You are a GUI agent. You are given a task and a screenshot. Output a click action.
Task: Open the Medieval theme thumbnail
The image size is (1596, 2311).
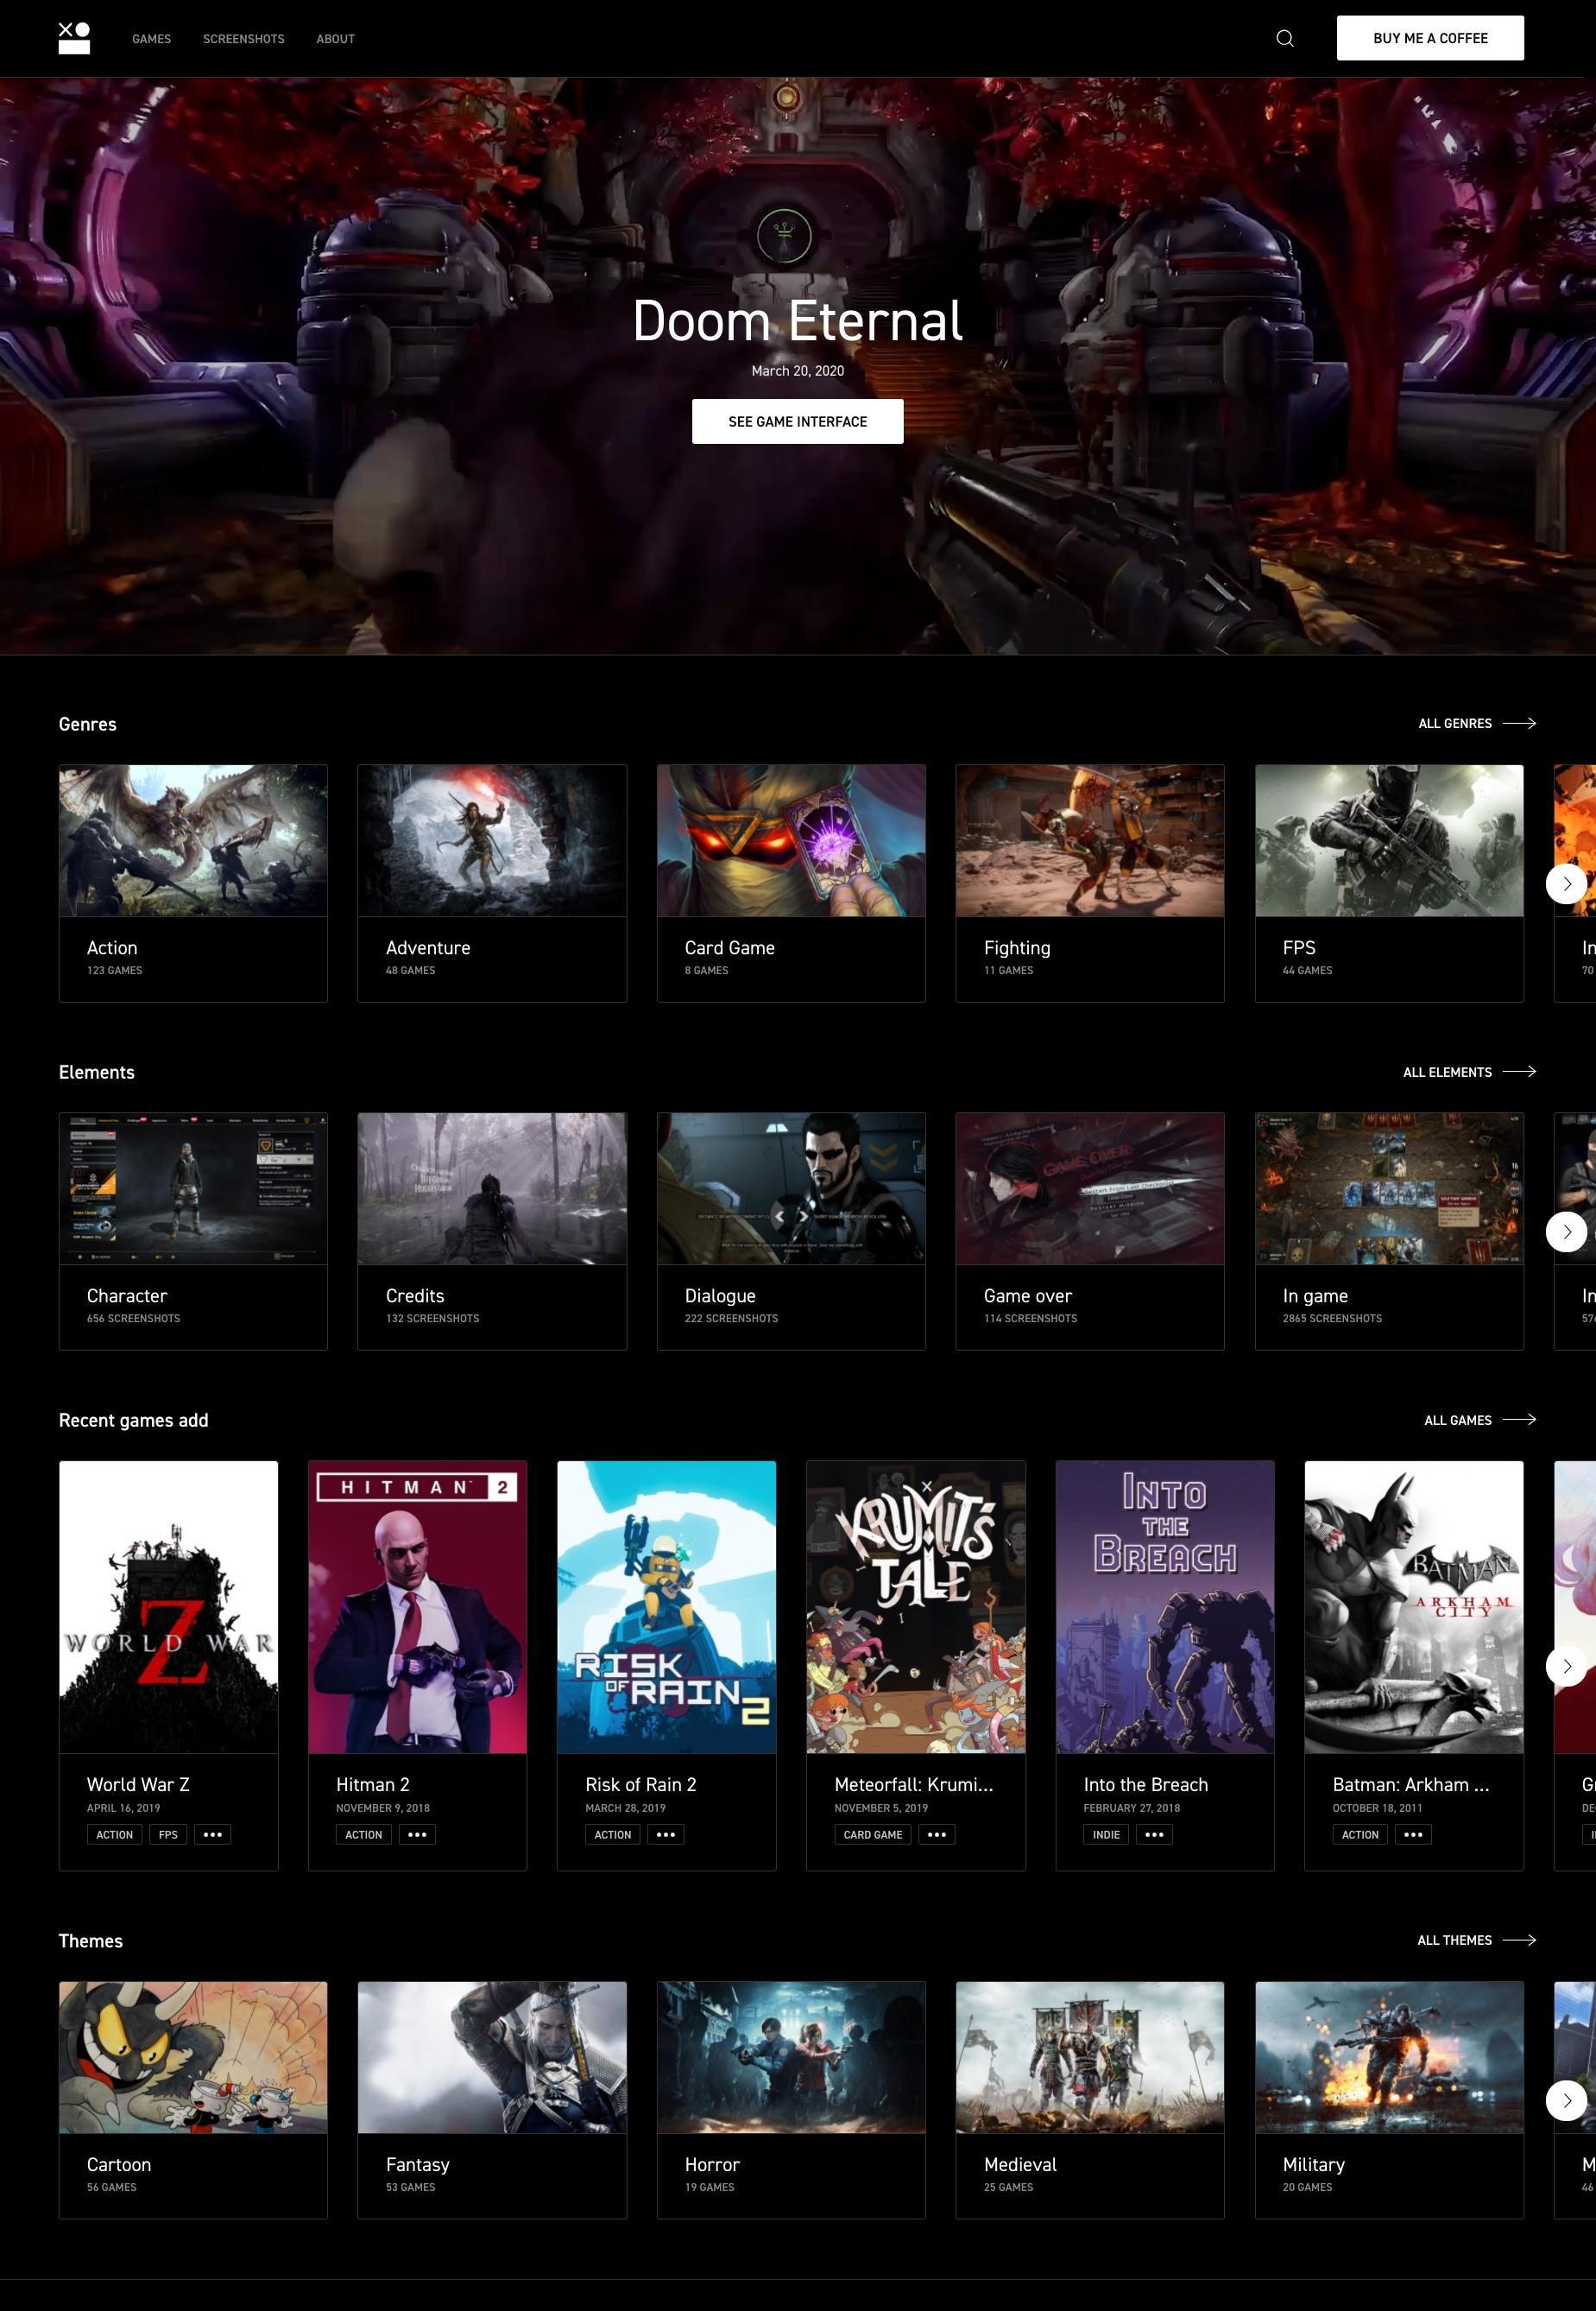pyautogui.click(x=1090, y=2057)
